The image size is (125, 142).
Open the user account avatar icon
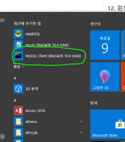point(2,137)
